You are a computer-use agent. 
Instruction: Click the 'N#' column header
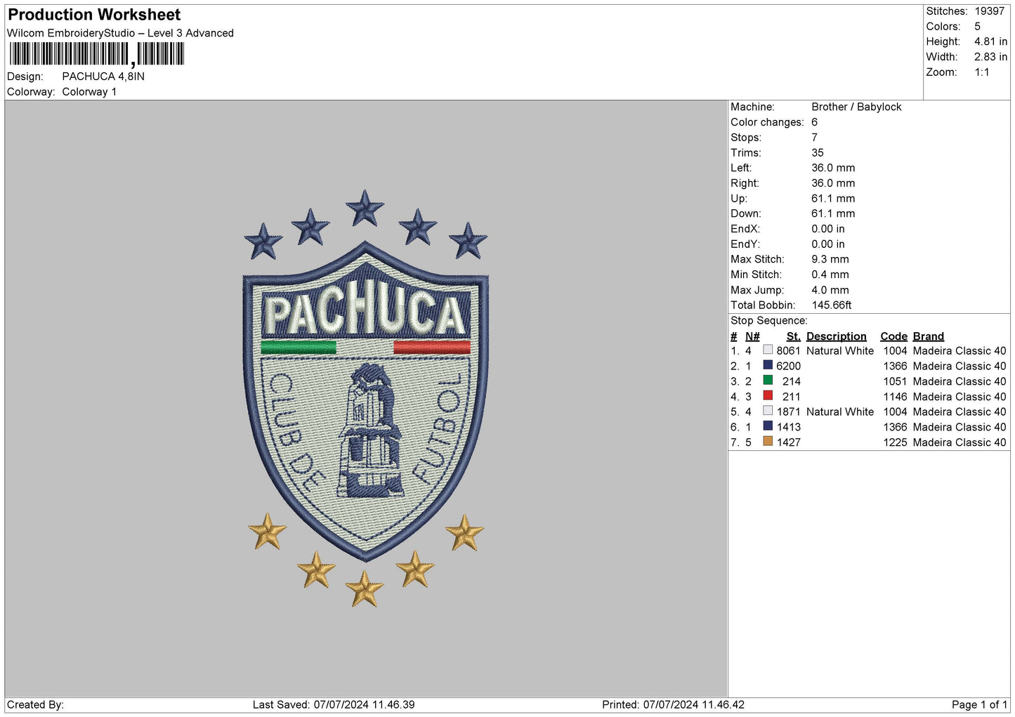pyautogui.click(x=752, y=336)
